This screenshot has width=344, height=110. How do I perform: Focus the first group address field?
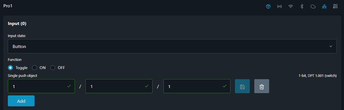pos(41,86)
